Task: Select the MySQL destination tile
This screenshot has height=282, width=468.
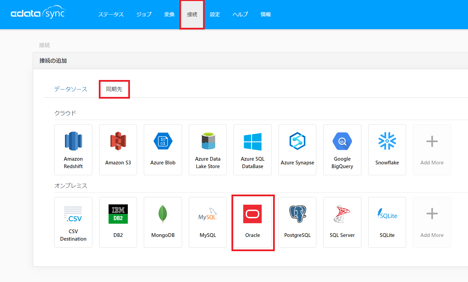Action: click(x=208, y=222)
